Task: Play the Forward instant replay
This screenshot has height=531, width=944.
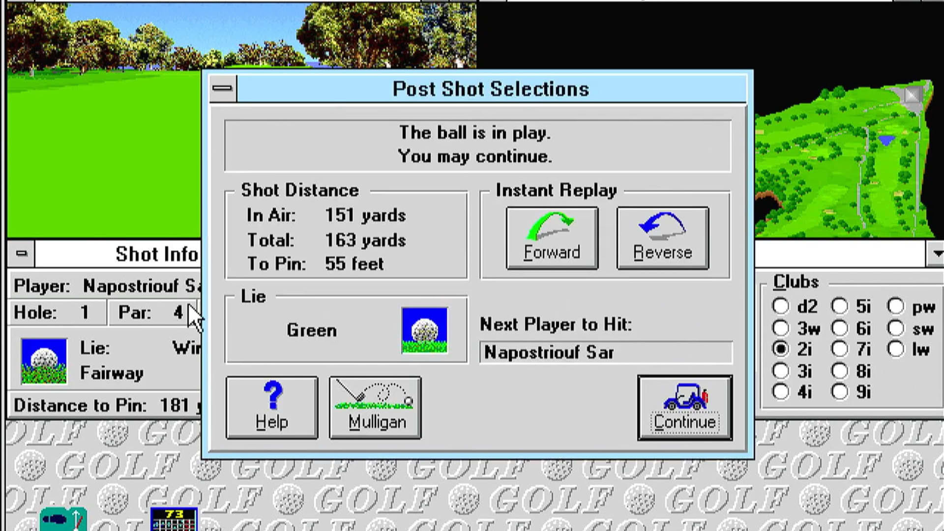Action: [x=552, y=238]
